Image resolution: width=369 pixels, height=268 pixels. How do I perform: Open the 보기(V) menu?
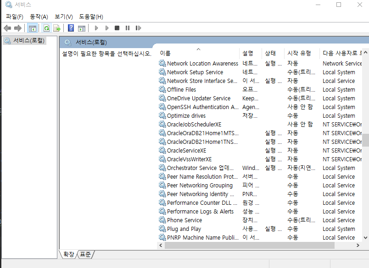pyautogui.click(x=63, y=16)
